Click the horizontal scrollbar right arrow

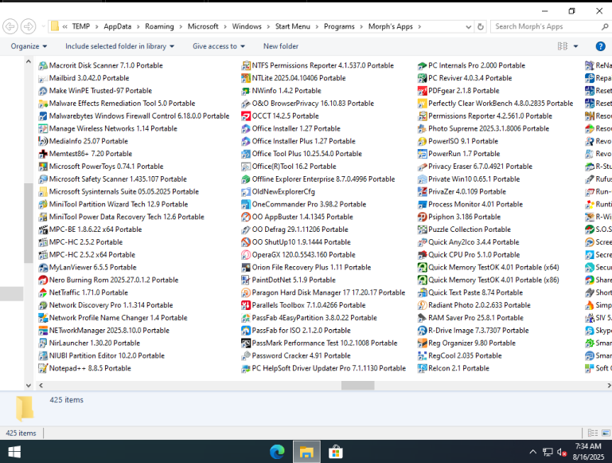pos(609,386)
